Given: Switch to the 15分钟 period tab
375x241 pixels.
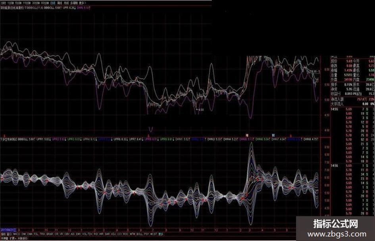Looking at the screenshot, I should pos(27,3).
